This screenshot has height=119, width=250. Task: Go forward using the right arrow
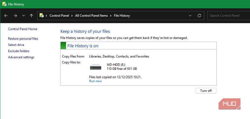(x=15, y=16)
